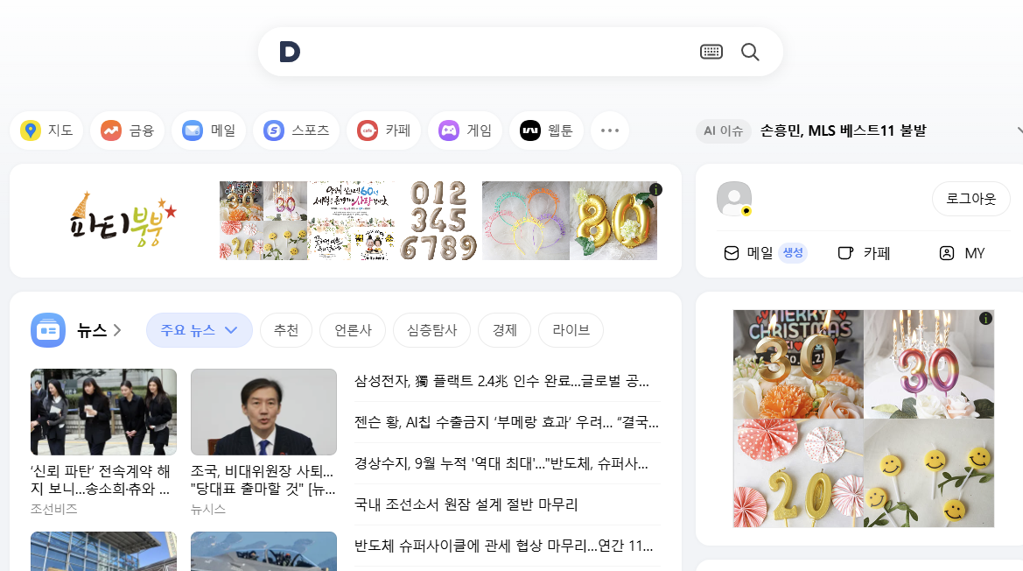The height and width of the screenshot is (571, 1023).
Task: Open banner image with 012 345 6789 balloons
Action: point(438,221)
